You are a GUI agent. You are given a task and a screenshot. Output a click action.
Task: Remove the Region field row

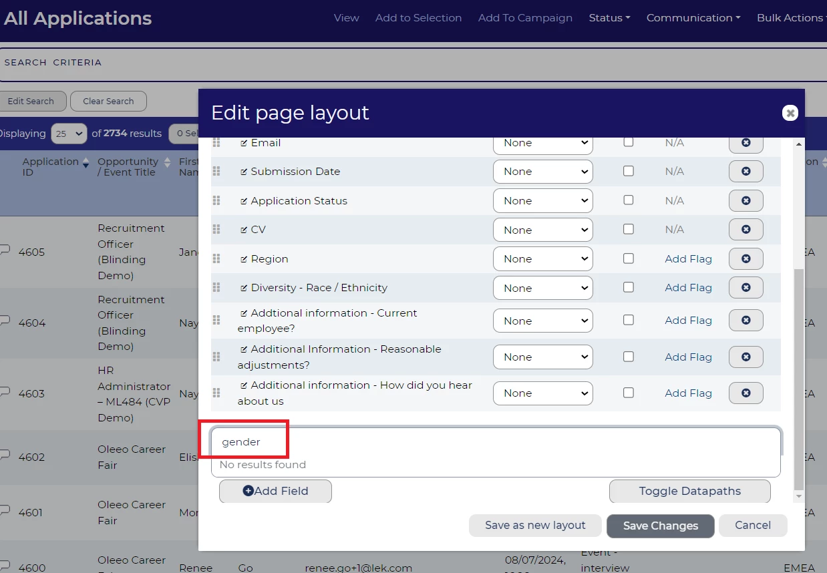[746, 259]
